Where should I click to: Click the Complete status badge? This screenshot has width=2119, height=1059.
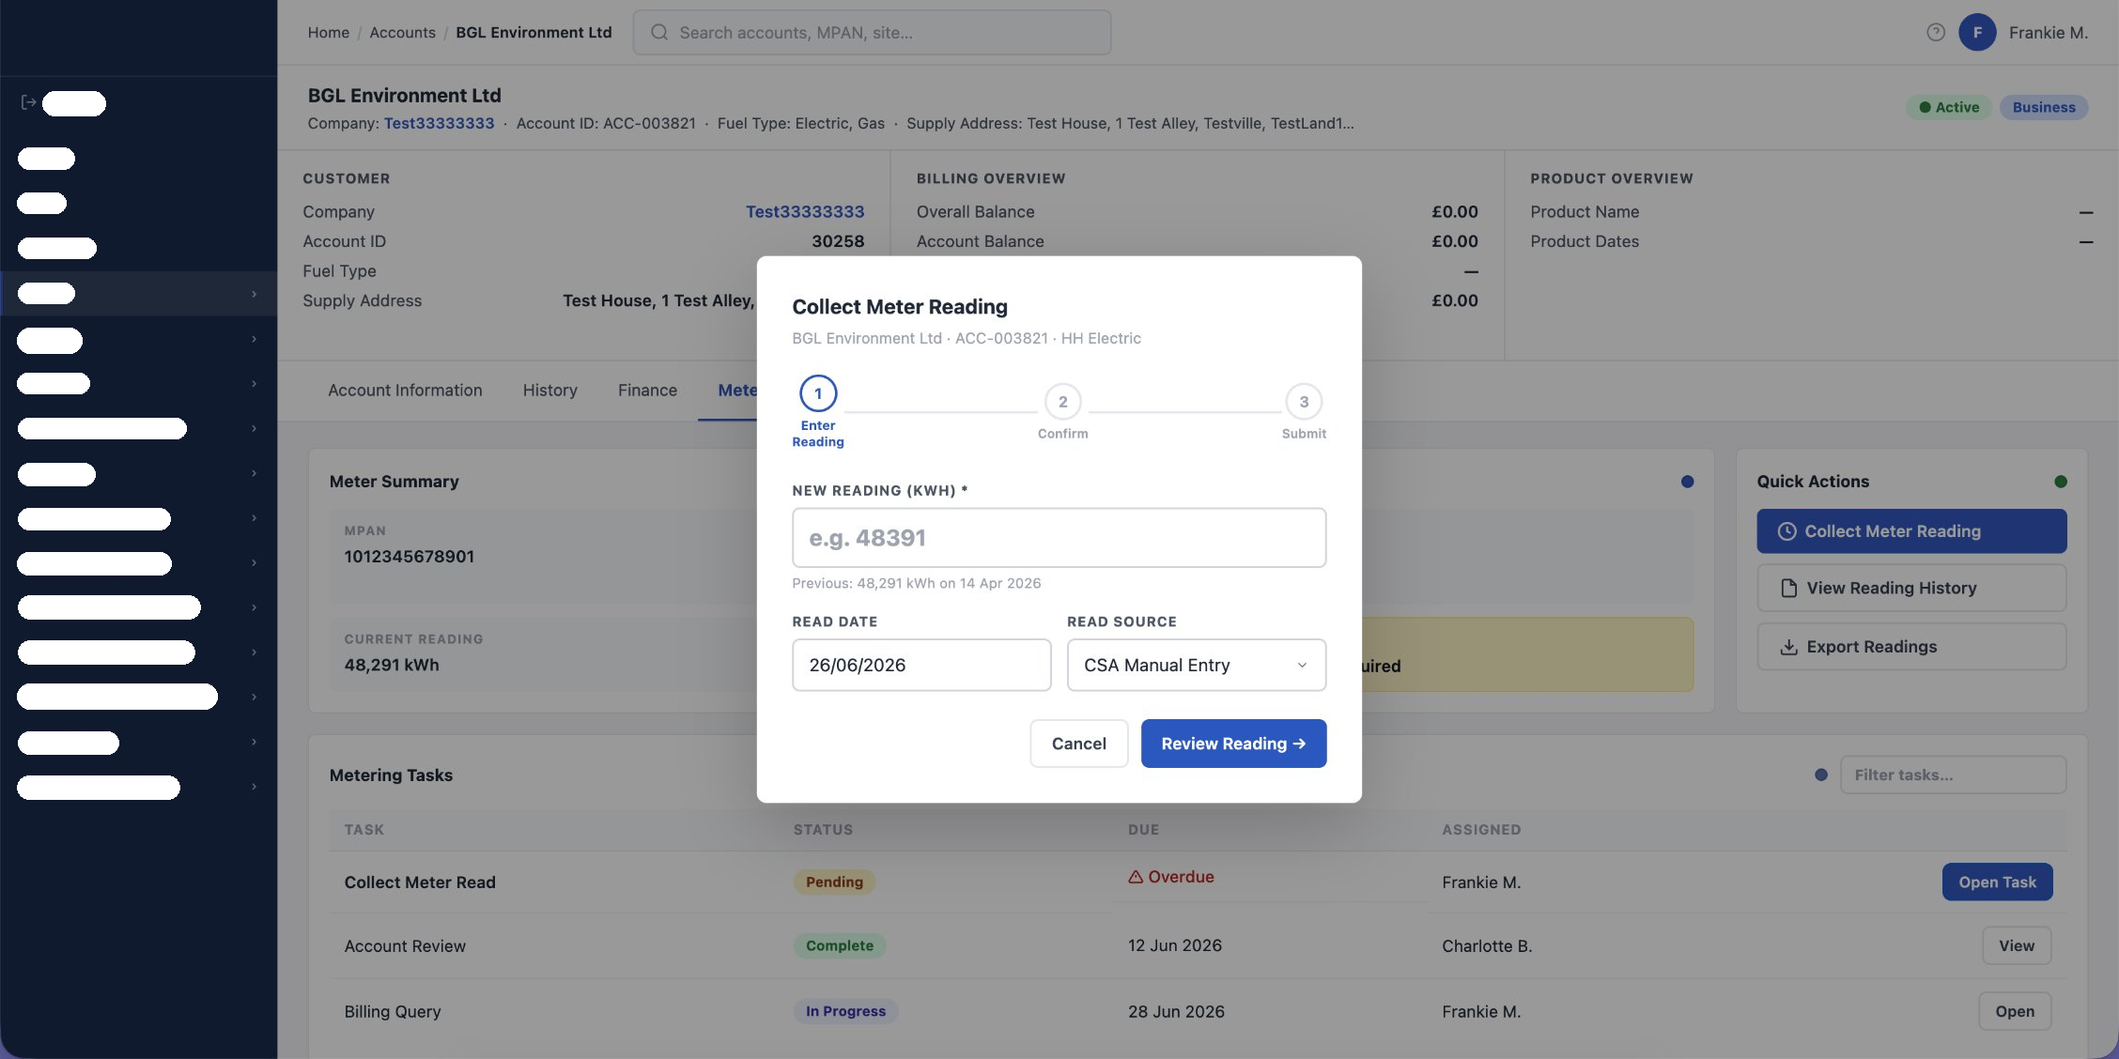[x=839, y=946]
